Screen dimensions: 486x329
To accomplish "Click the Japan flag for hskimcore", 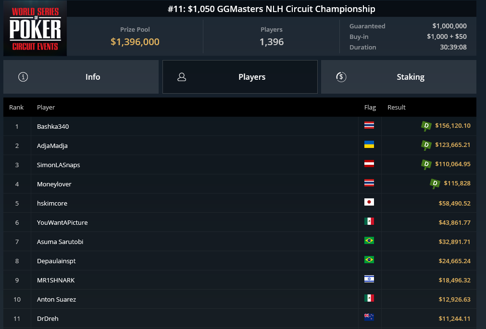I will [369, 202].
